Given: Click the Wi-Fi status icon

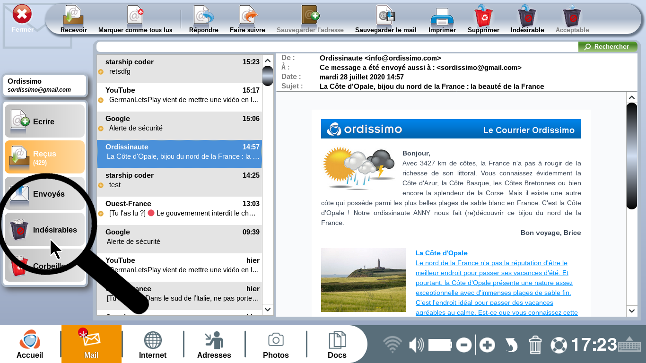Looking at the screenshot, I should (x=392, y=345).
